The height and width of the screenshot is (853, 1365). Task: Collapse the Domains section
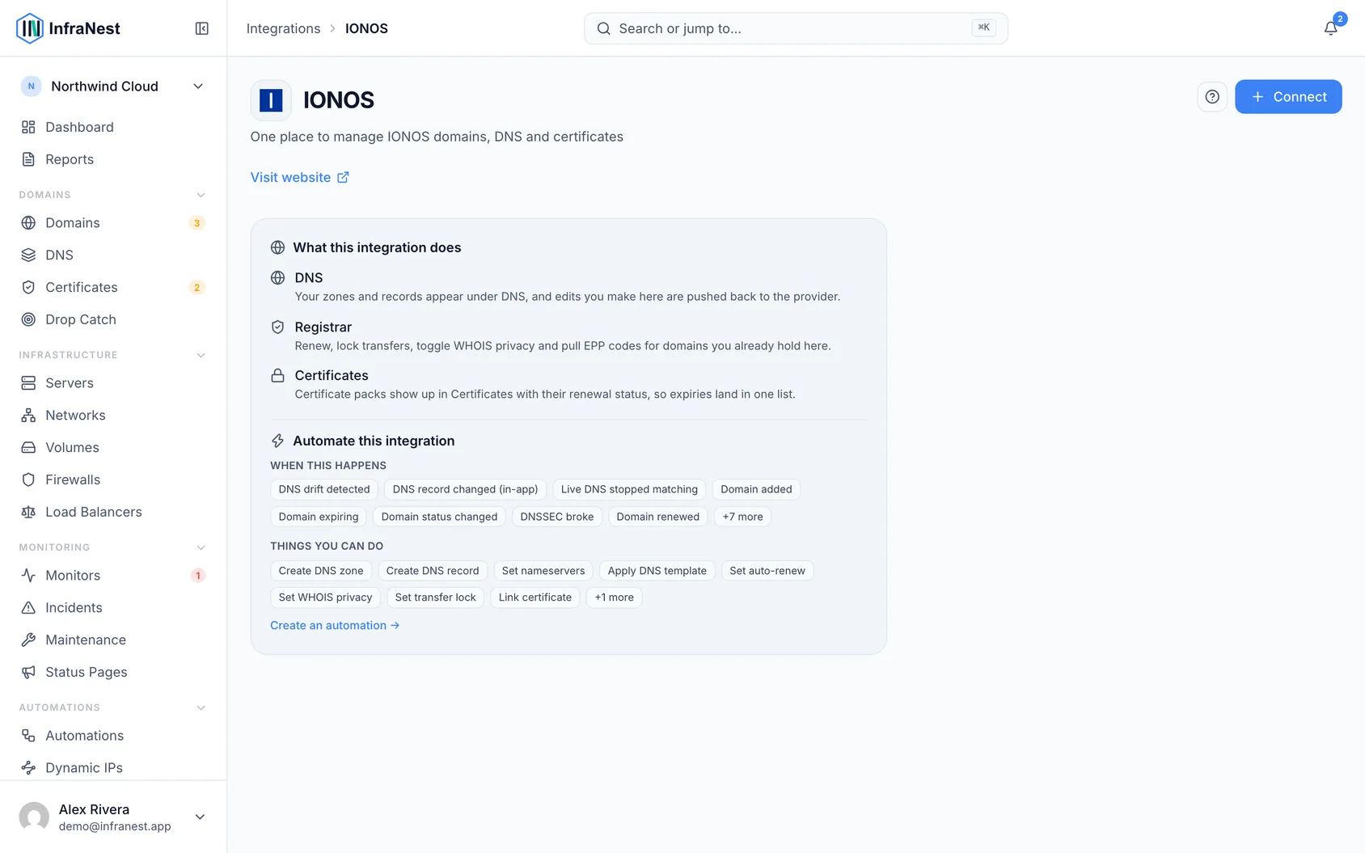(201, 195)
